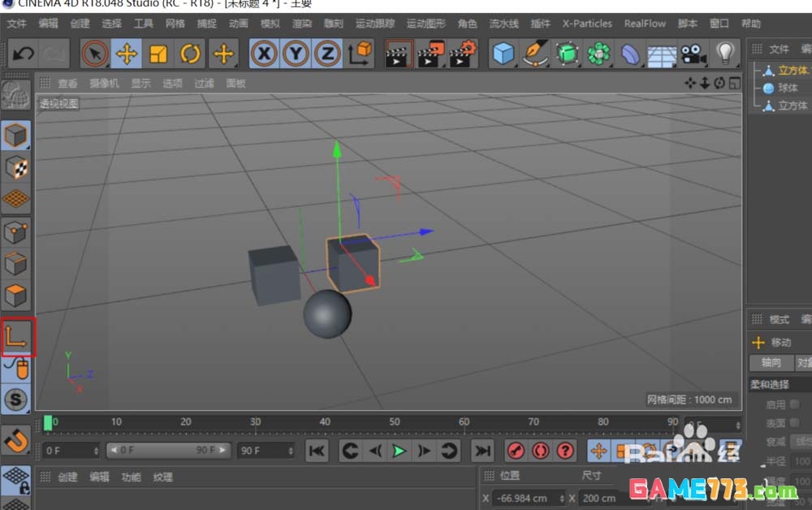Click the red question mark help button
Screen dimensions: 812x510
(x=566, y=451)
